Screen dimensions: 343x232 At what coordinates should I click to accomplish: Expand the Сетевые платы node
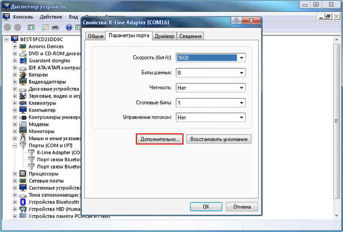tap(15, 181)
